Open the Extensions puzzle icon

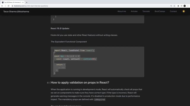[178, 6]
